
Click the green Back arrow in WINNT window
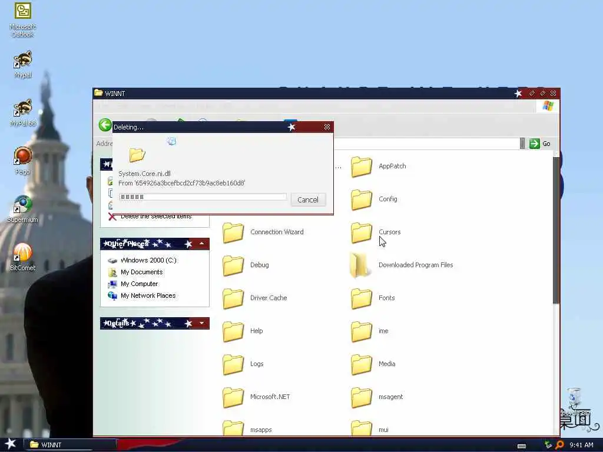pos(105,125)
